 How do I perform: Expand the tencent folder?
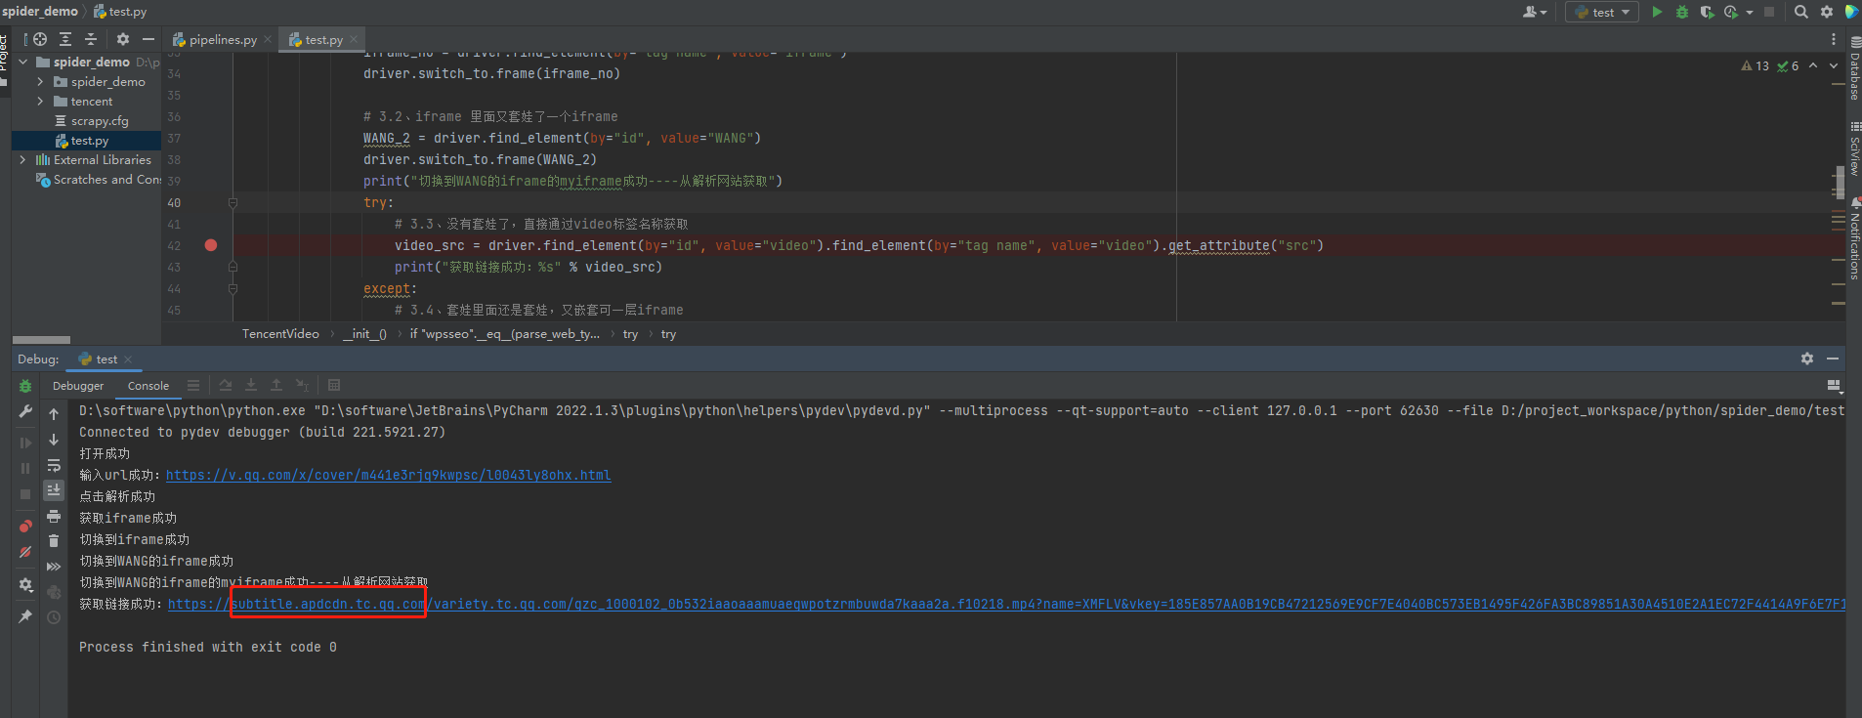pyautogui.click(x=41, y=102)
